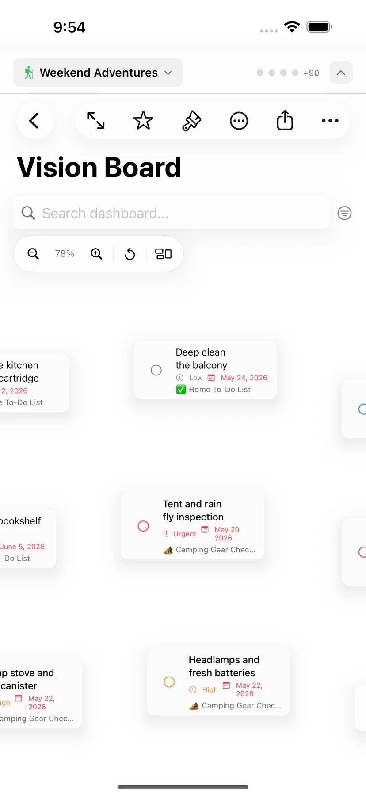The image size is (366, 796).
Task: Open the circled ellipsis comments icon
Action: click(239, 121)
